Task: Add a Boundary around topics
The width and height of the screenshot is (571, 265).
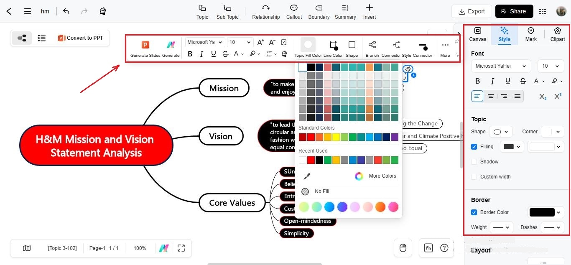Action: click(x=319, y=12)
